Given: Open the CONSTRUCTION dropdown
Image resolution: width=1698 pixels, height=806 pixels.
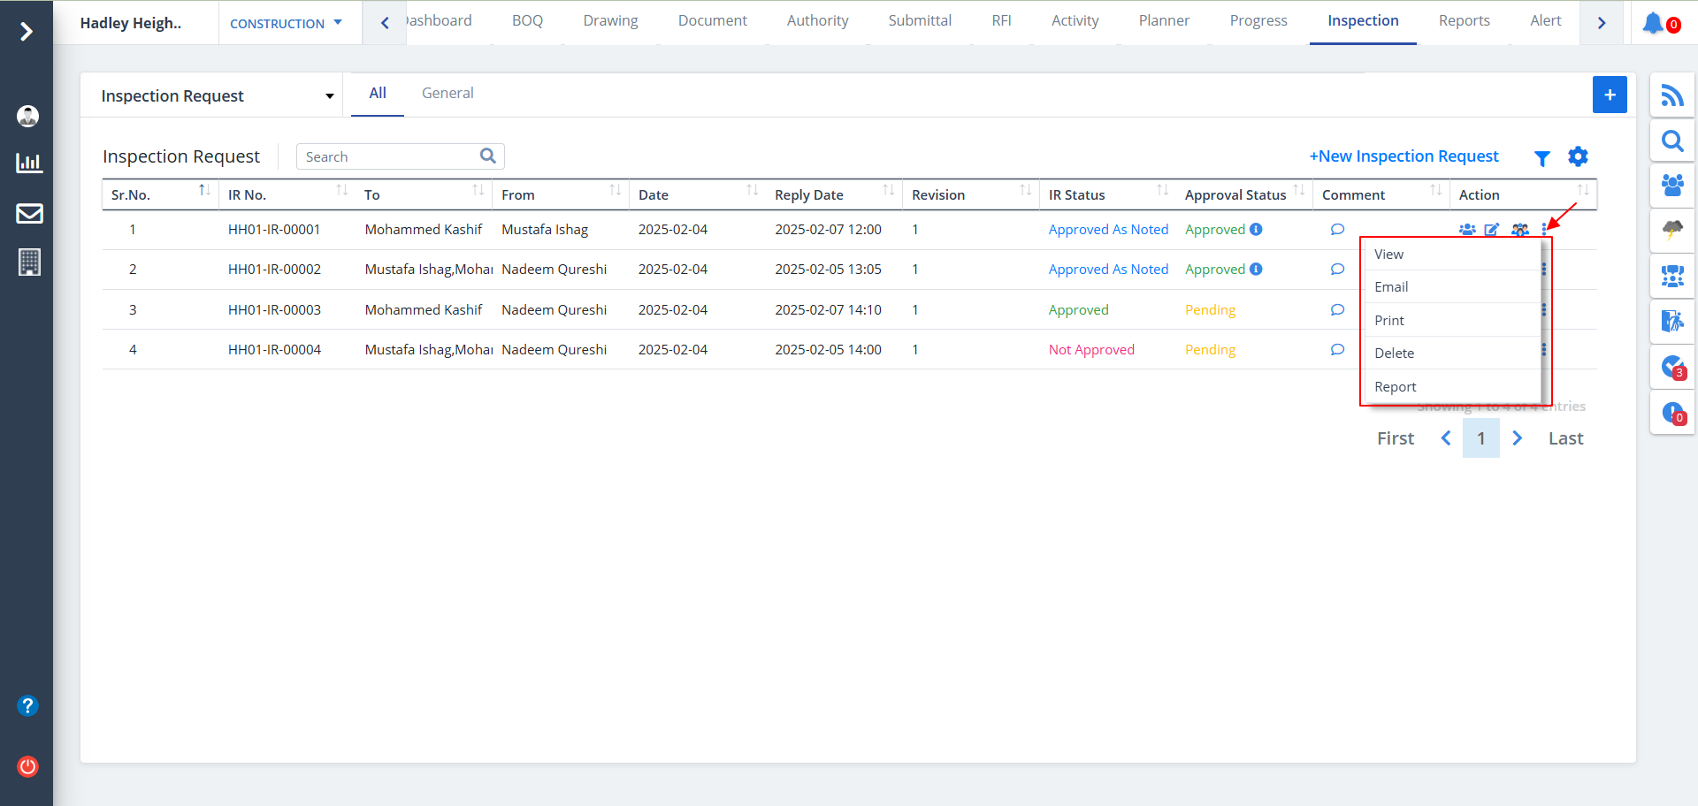Looking at the screenshot, I should click(x=285, y=24).
